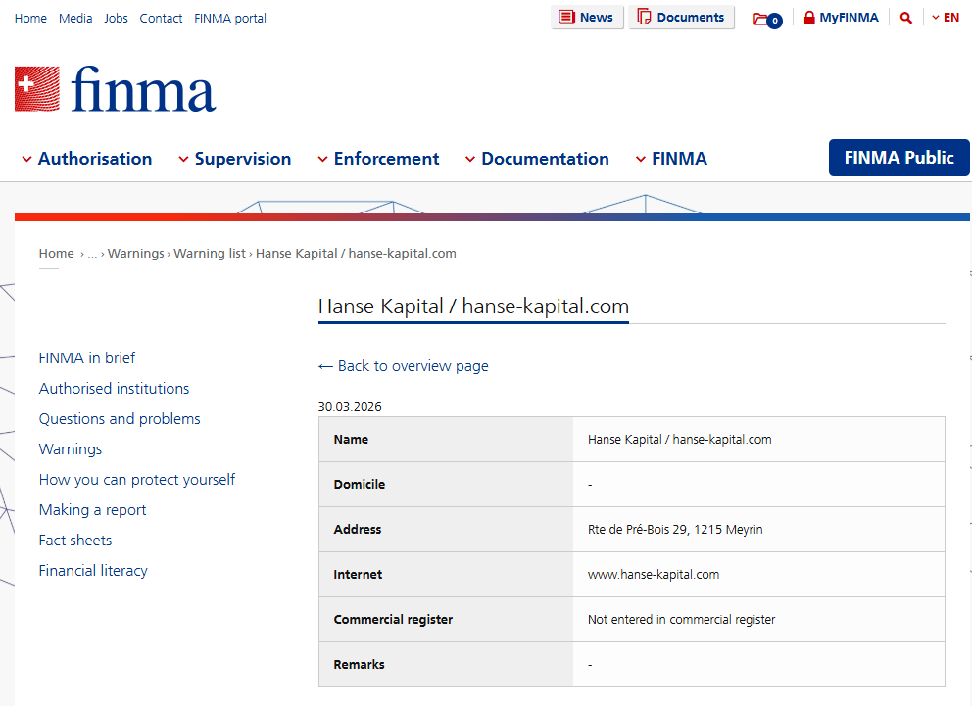Image resolution: width=972 pixels, height=706 pixels.
Task: Click Not entered in commercial register
Action: coord(681,619)
